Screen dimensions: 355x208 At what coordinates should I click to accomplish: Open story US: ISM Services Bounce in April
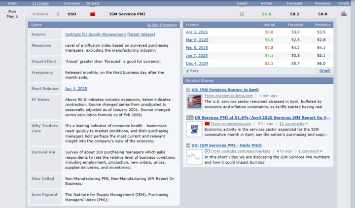click(225, 90)
